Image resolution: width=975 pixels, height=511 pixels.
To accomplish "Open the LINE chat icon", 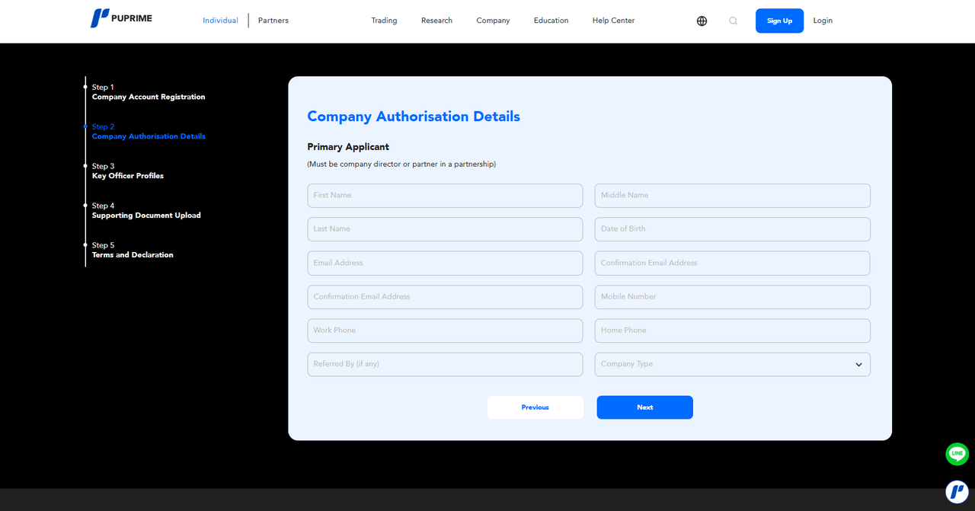I will click(x=957, y=454).
